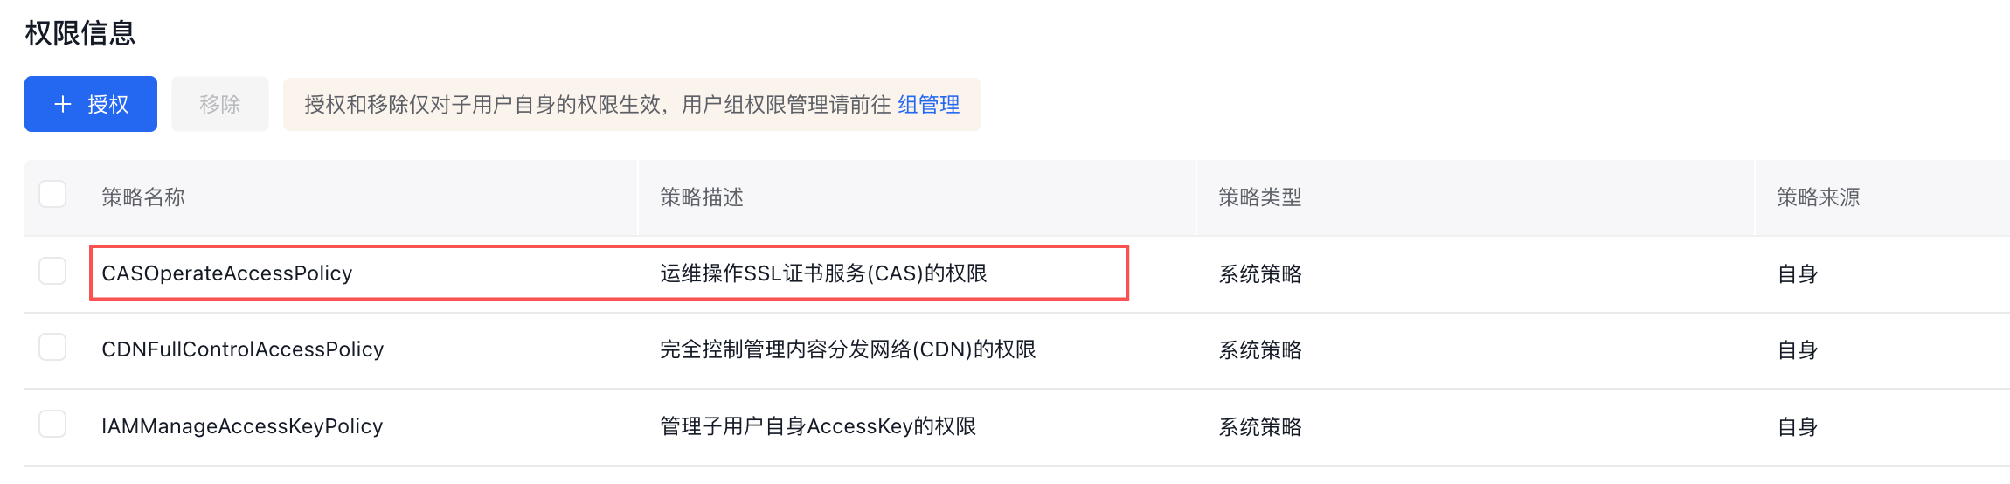Click the 策略来源 column header
Screen dimensions: 2010x484
1818,197
